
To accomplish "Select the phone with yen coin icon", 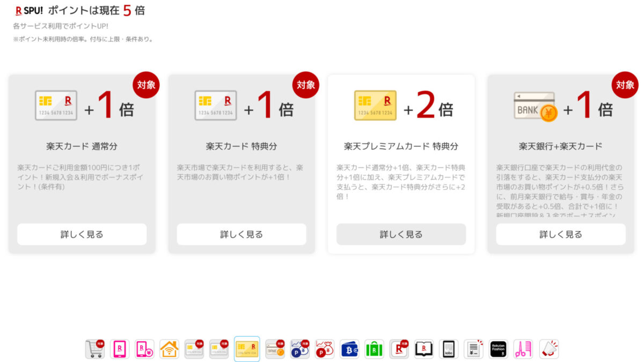I will 144,349.
